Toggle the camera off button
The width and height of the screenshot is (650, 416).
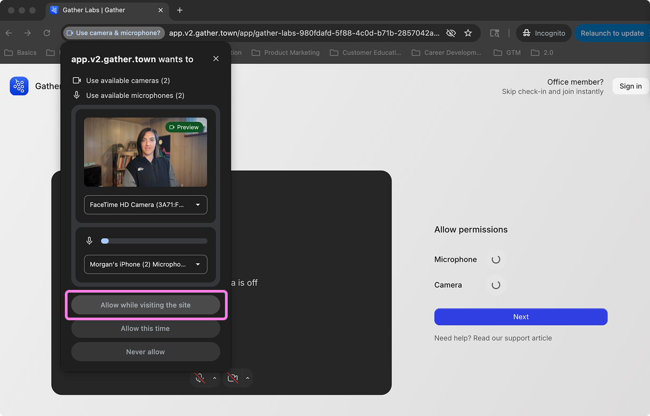(232, 378)
